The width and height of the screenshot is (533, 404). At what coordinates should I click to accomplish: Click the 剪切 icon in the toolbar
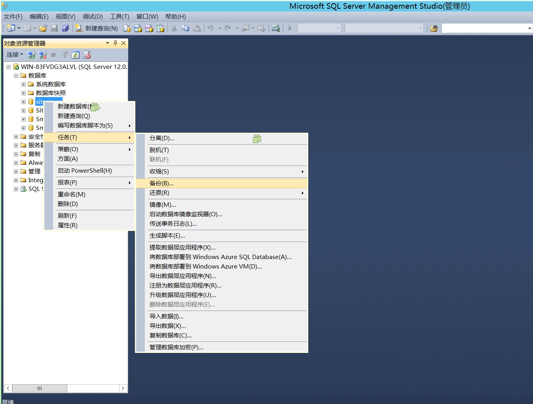tap(174, 28)
